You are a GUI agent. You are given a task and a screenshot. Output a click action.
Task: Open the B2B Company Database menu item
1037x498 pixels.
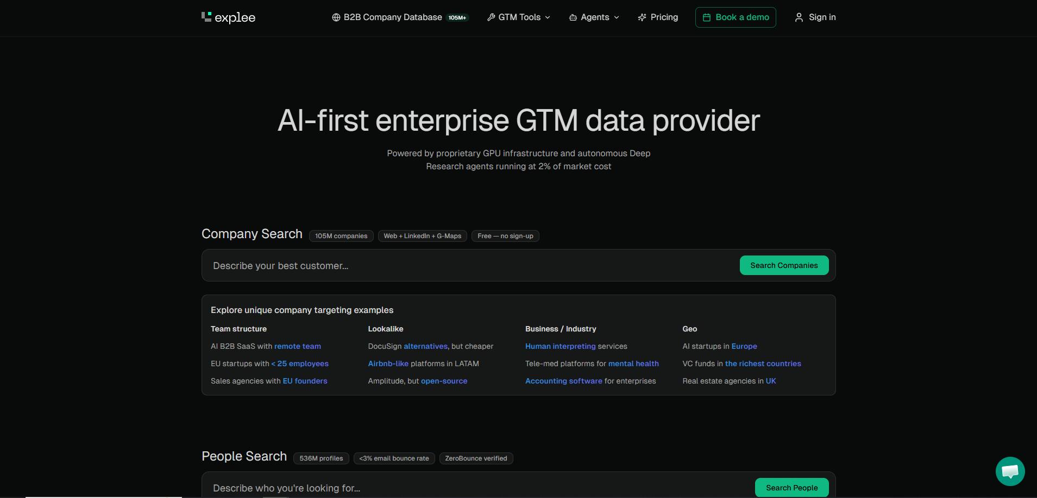(393, 17)
